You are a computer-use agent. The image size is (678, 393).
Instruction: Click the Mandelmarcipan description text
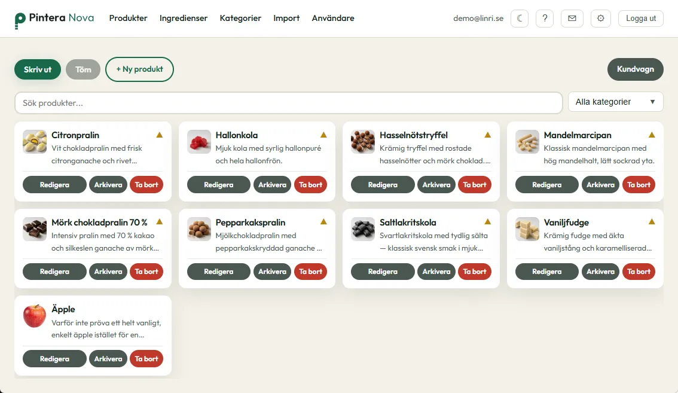click(x=599, y=154)
